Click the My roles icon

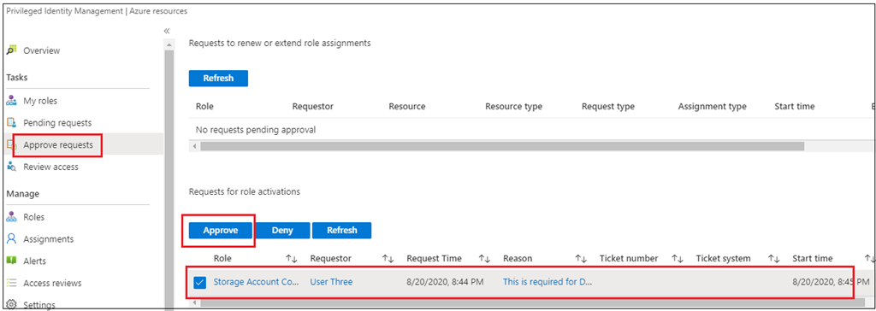11,101
